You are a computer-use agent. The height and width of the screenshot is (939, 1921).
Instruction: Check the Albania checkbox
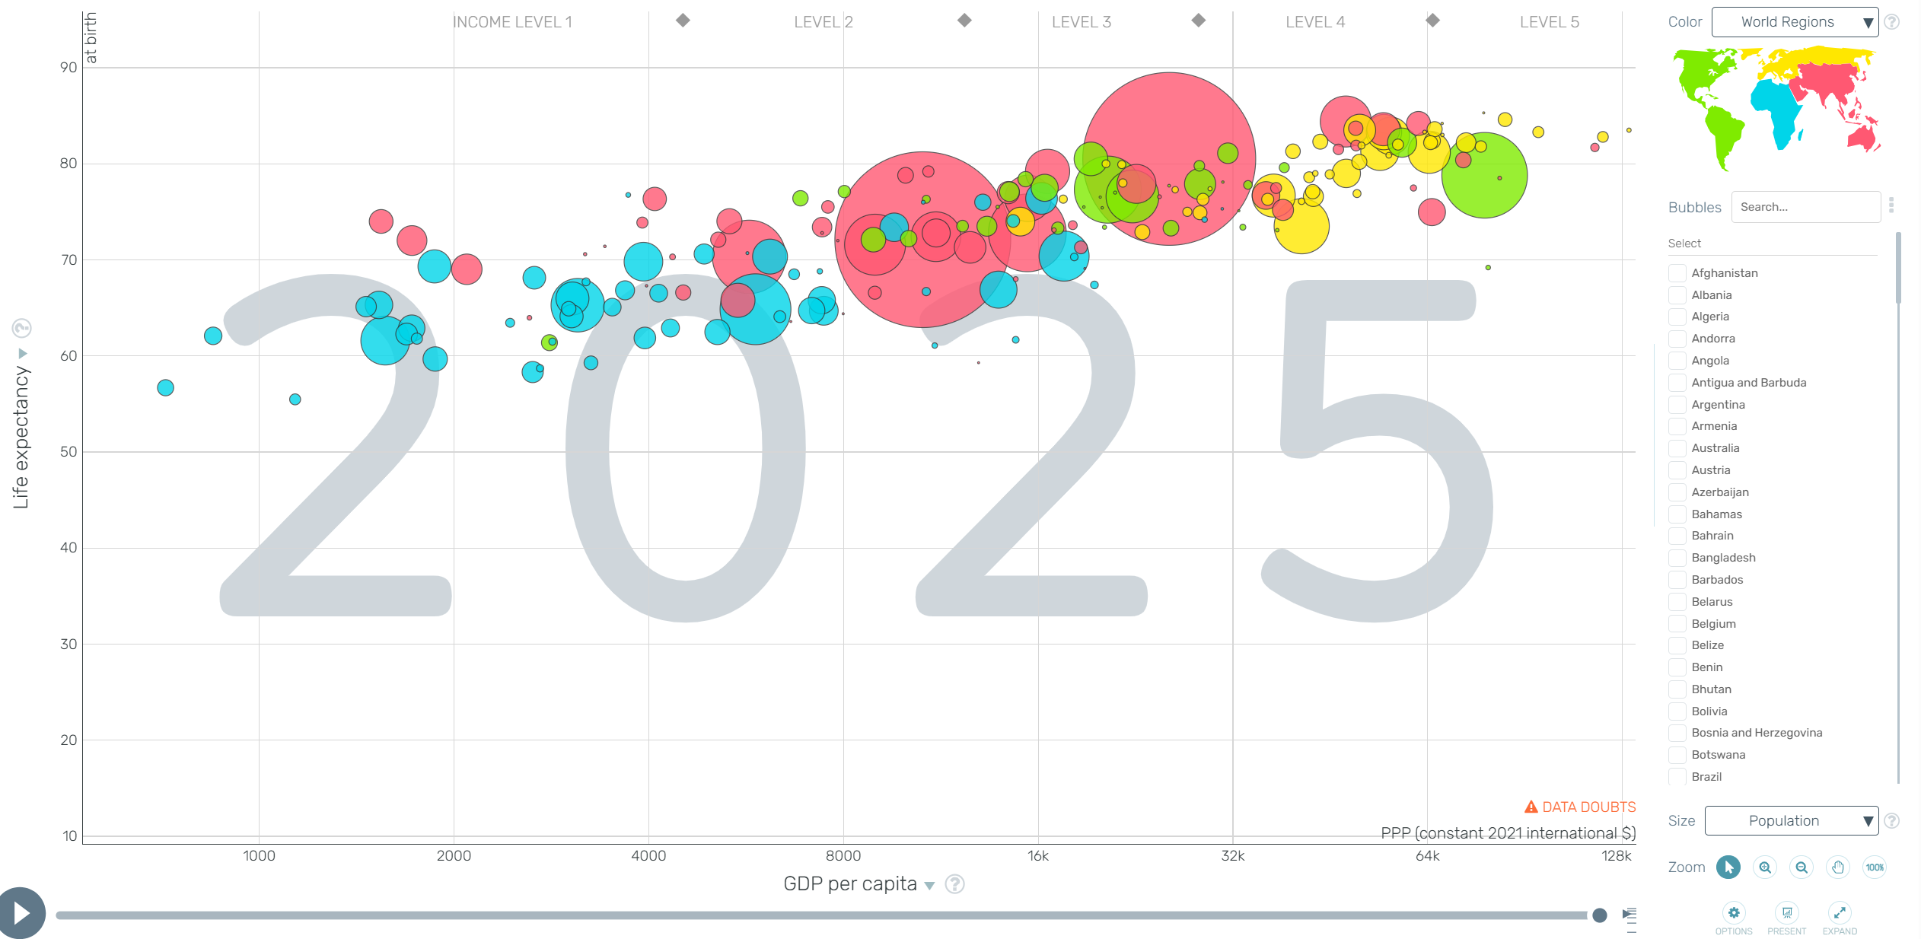1677,295
